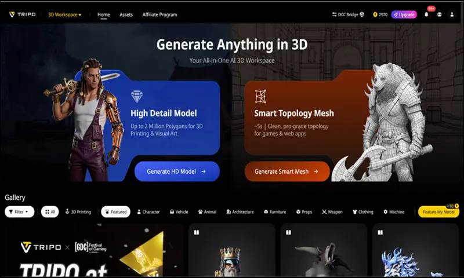Image resolution: width=464 pixels, height=278 pixels.
Task: Open the user profile avatar
Action: (x=452, y=14)
